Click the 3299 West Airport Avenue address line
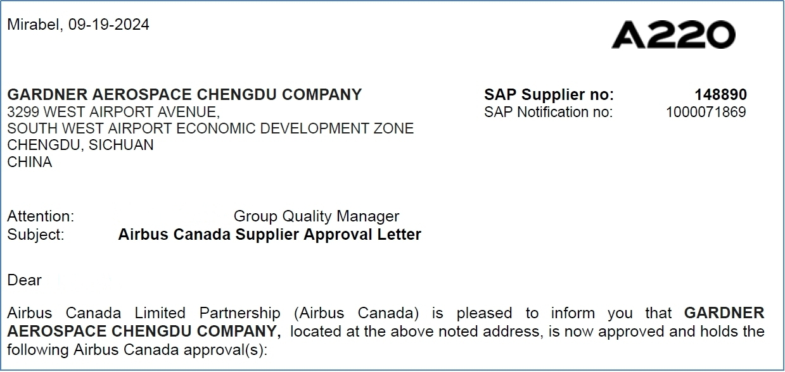 tap(113, 112)
